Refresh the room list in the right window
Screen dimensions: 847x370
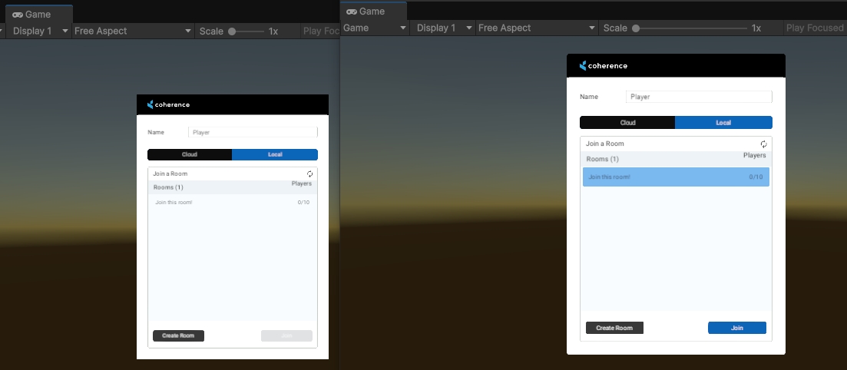click(764, 144)
